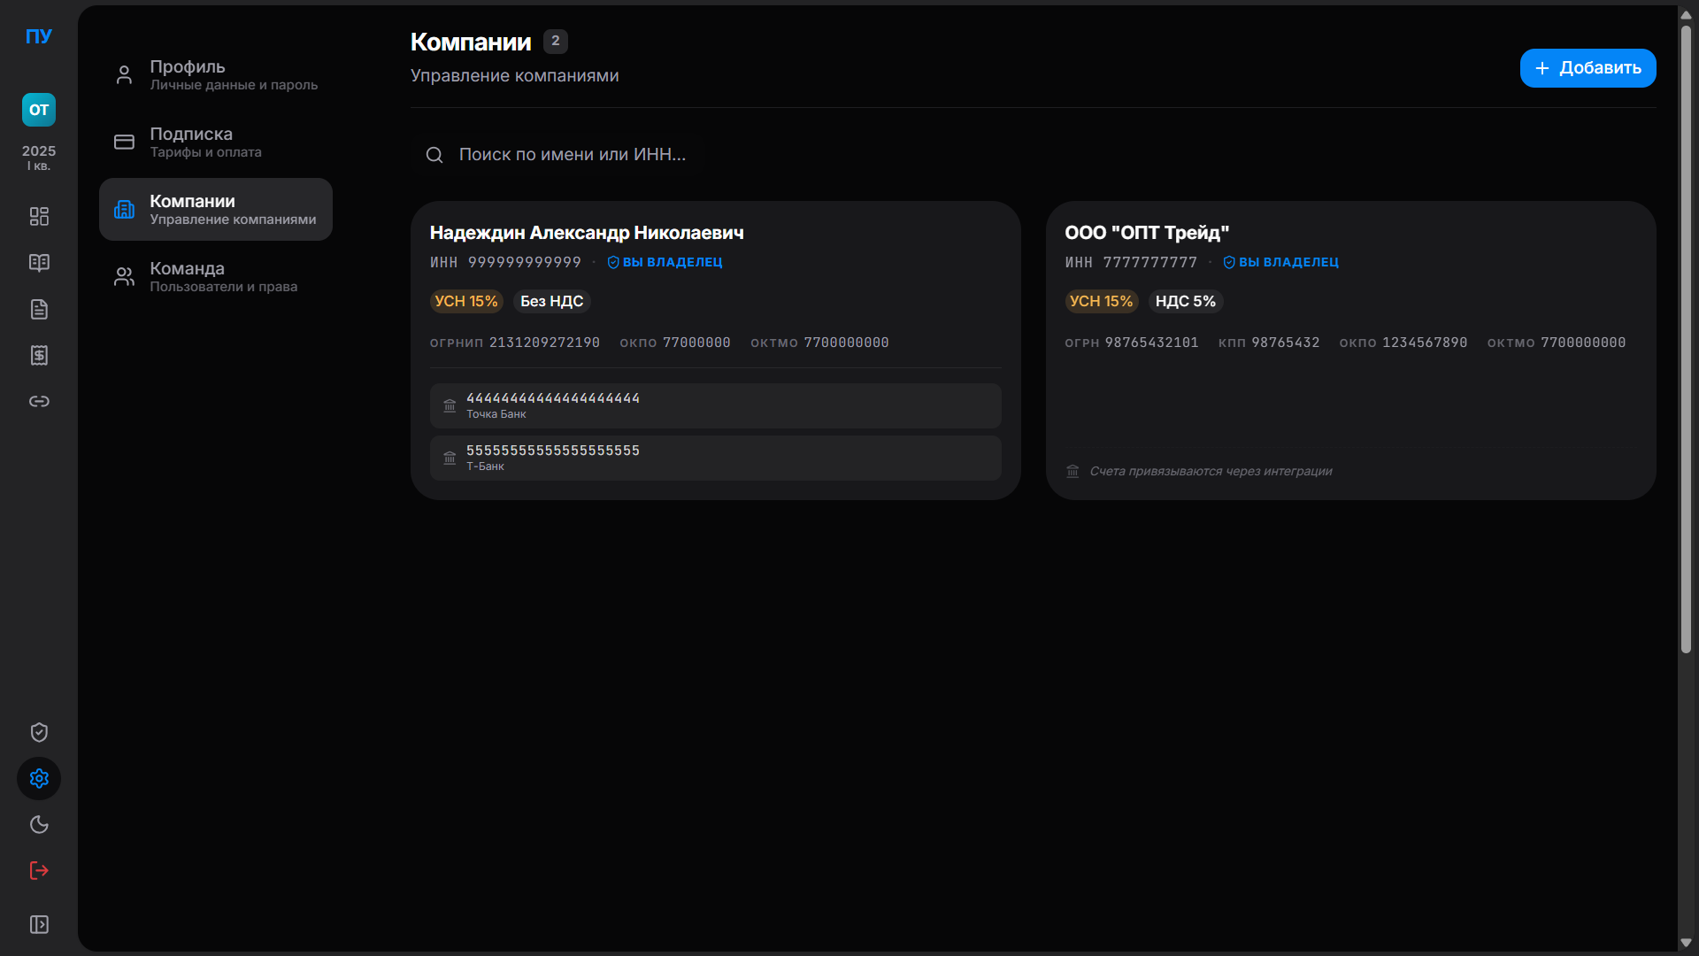Screen dimensions: 1699x956
Task: Go to Команда users and rights
Action: (216, 277)
